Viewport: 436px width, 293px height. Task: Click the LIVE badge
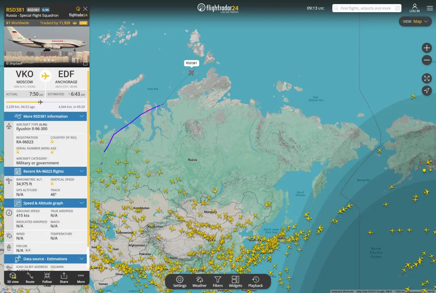83,23
